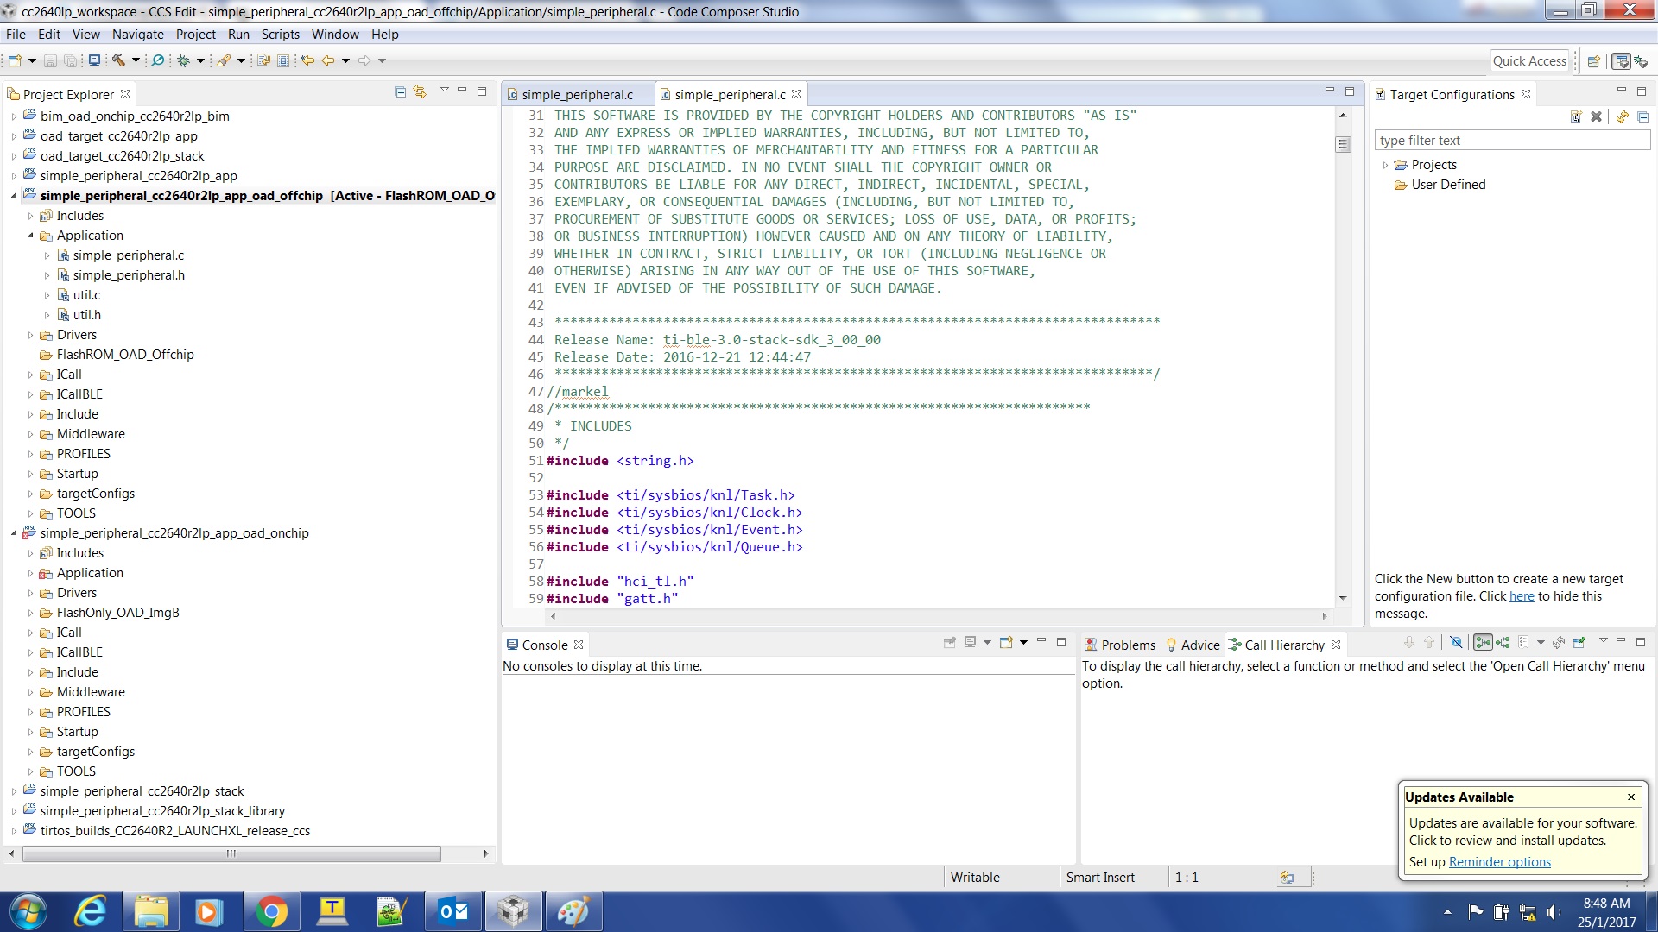The width and height of the screenshot is (1658, 932).
Task: Click the type filter text field
Action: coord(1511,140)
